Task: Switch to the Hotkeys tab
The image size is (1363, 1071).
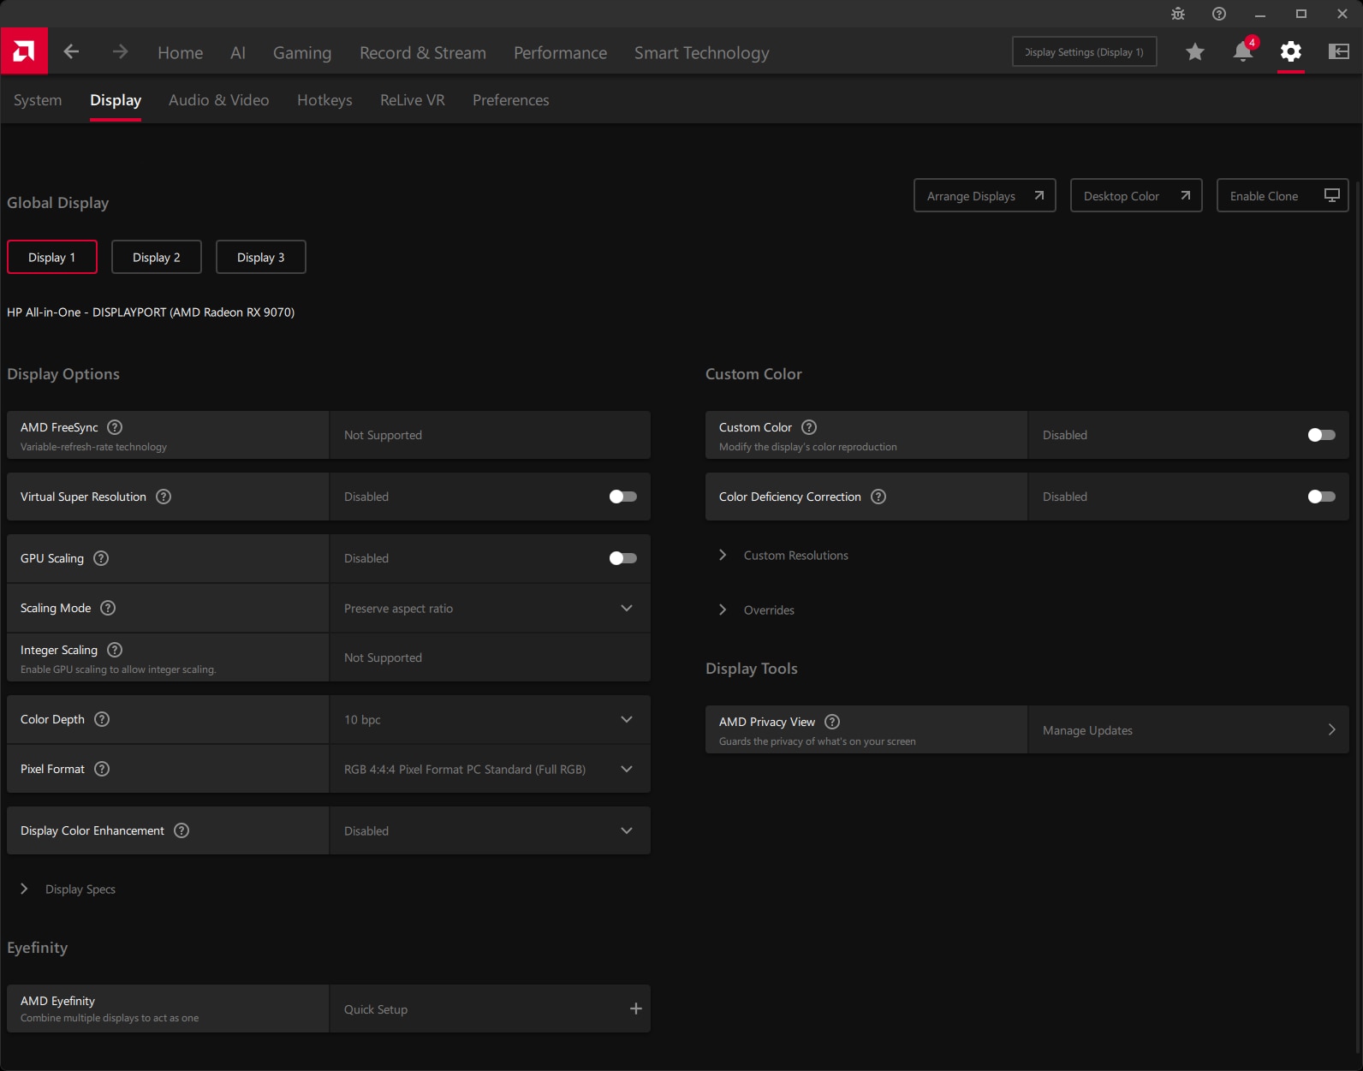Action: click(324, 100)
